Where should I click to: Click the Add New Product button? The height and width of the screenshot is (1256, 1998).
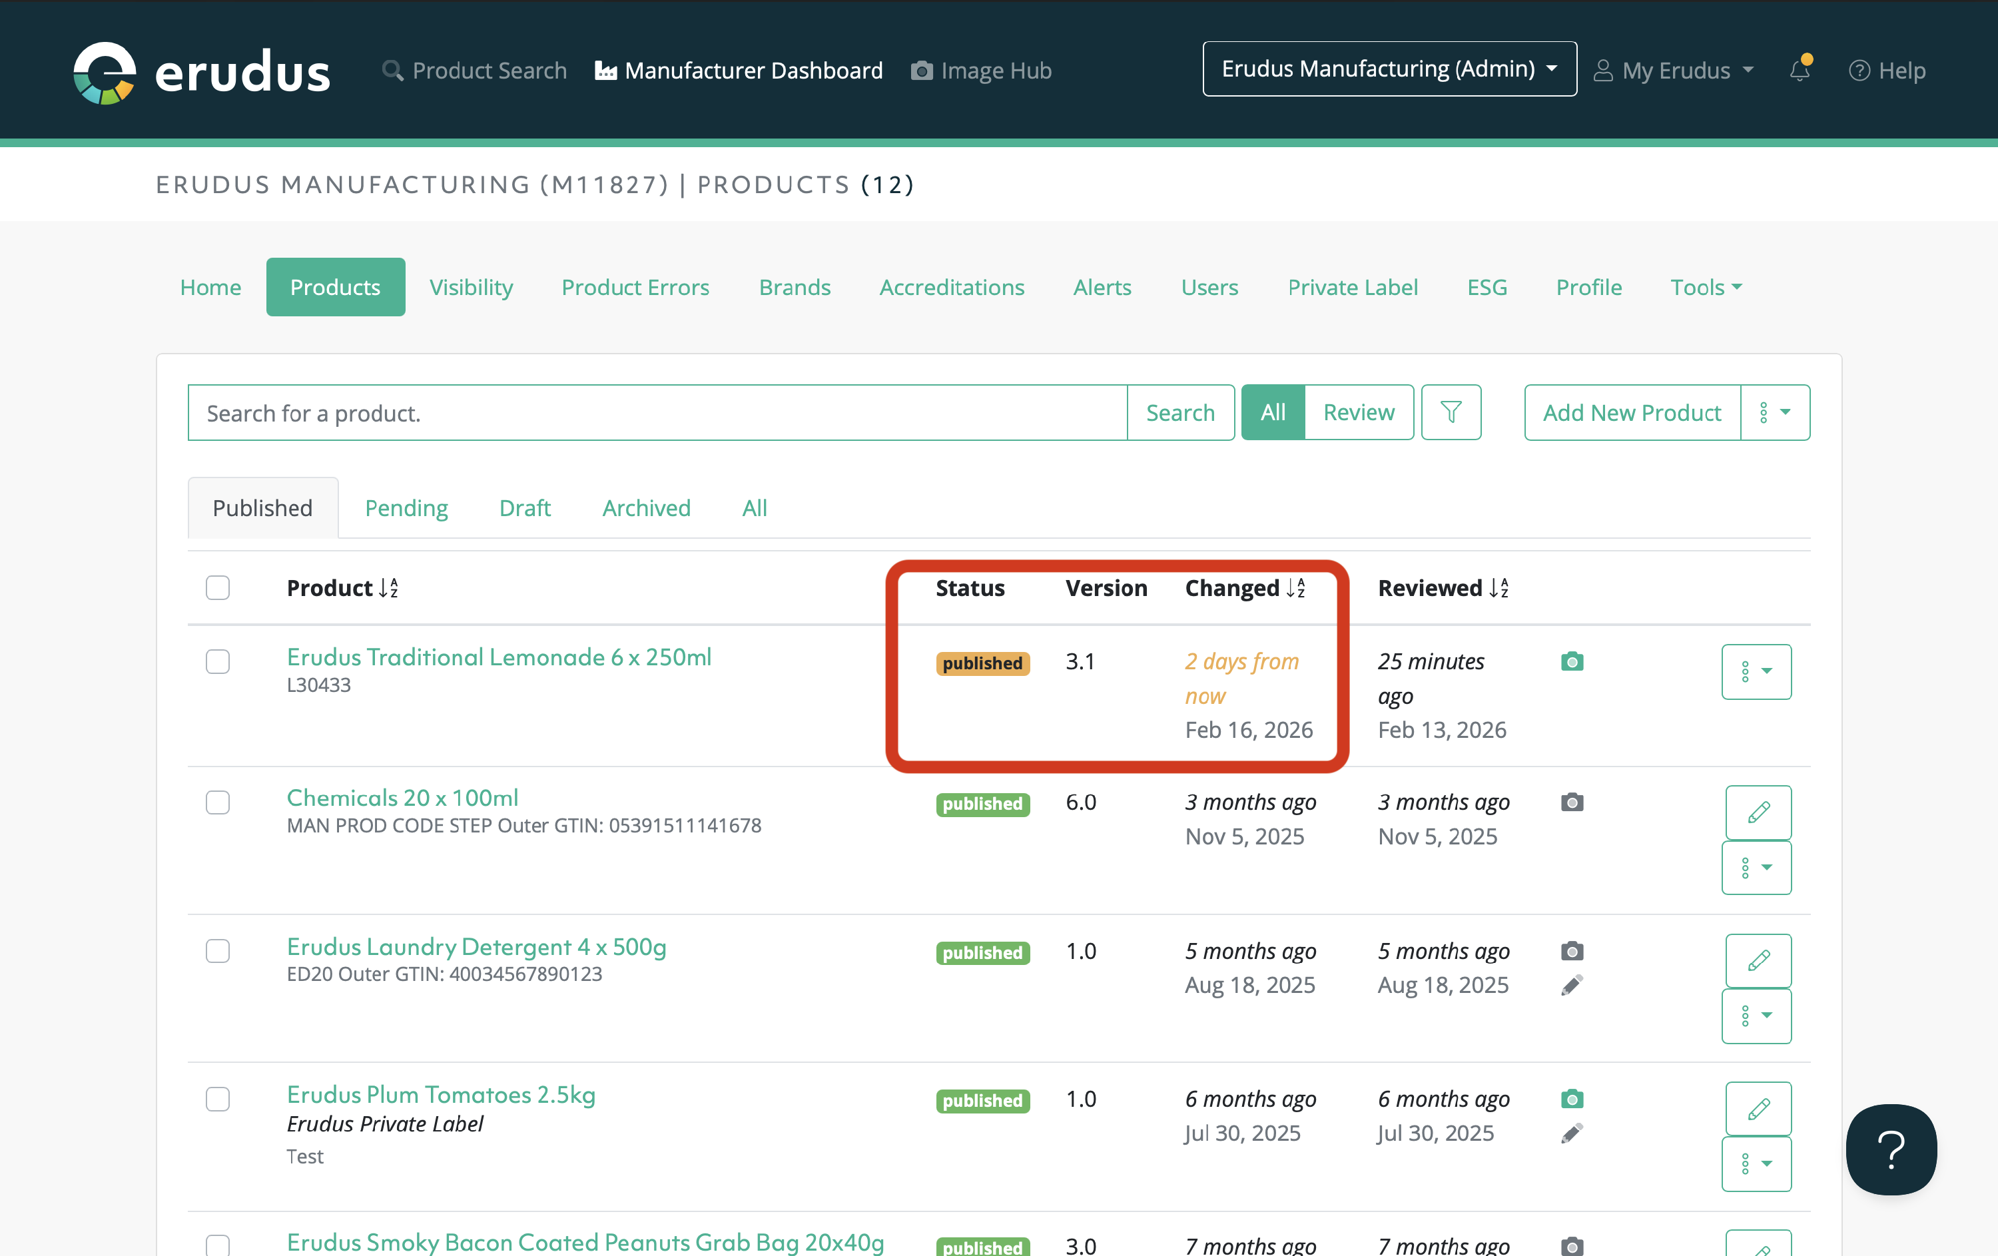[x=1631, y=412]
